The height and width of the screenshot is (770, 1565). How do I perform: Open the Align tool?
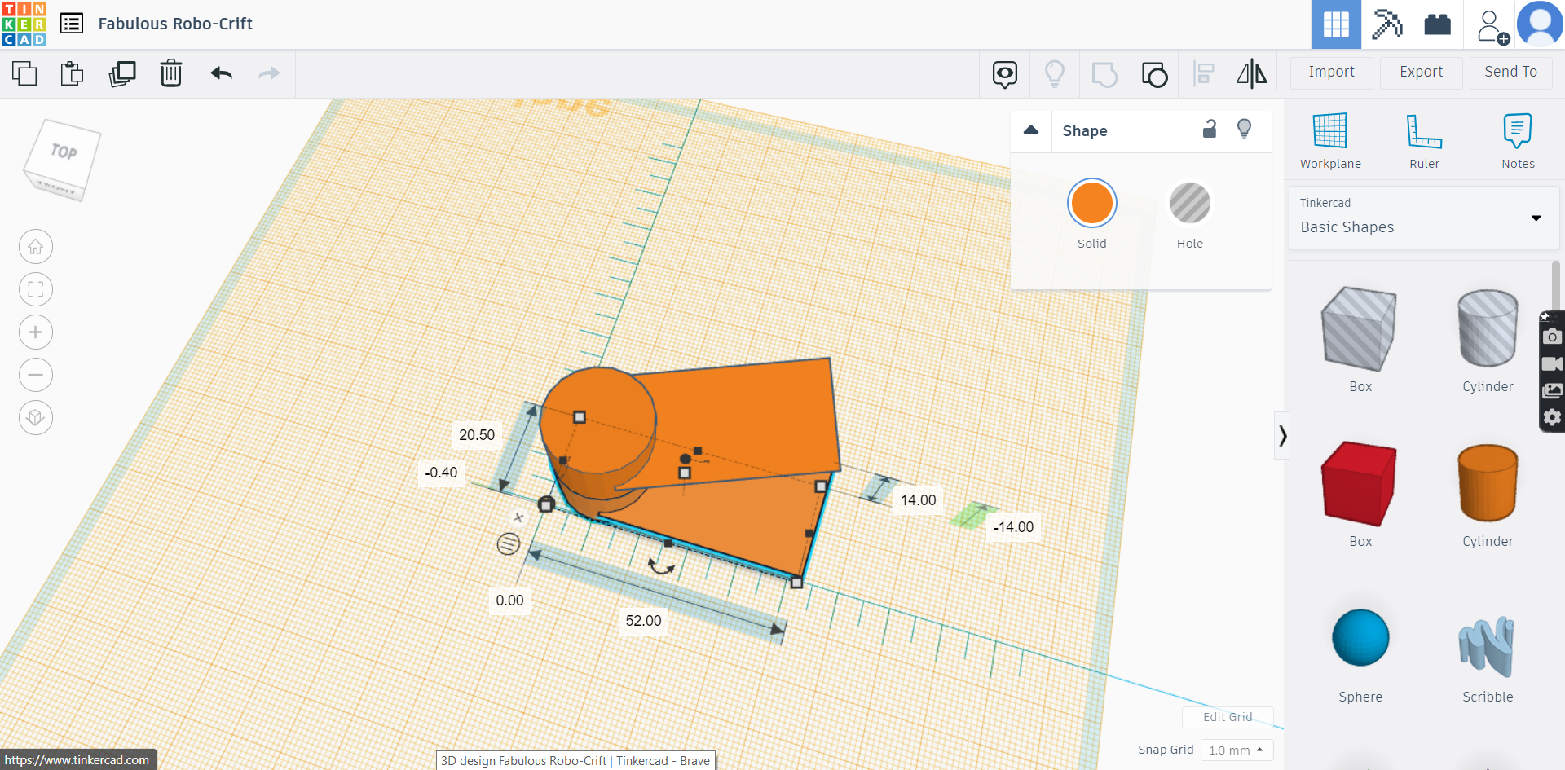1204,74
